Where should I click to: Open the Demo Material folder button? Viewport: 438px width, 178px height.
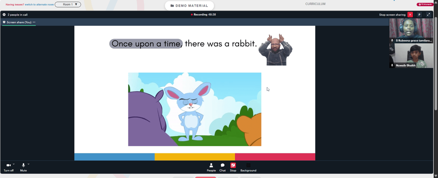click(189, 6)
